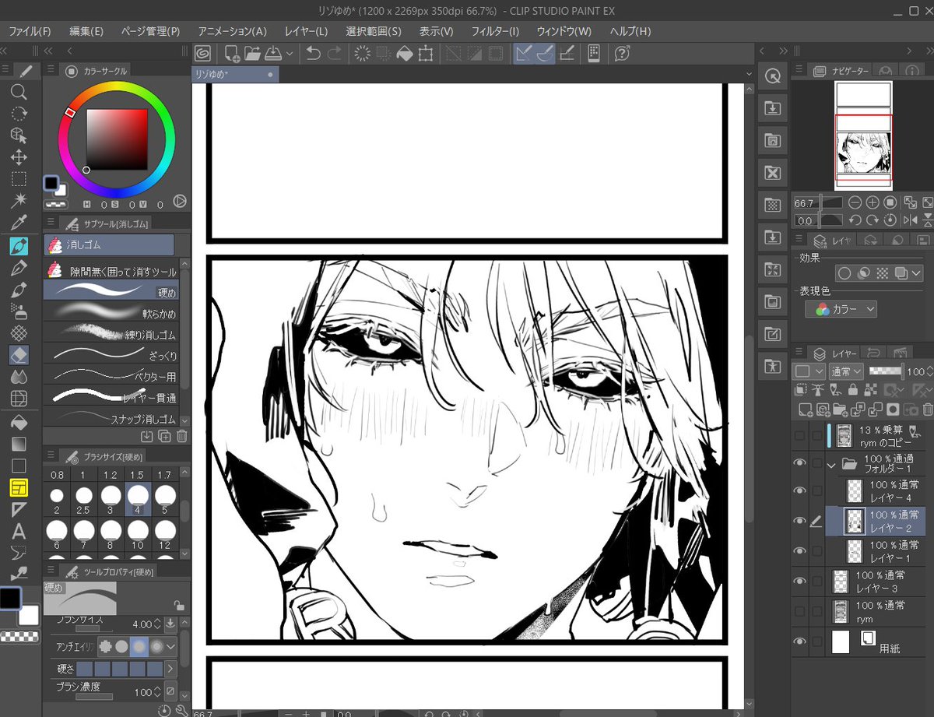Click the main black color swatch

[x=10, y=599]
